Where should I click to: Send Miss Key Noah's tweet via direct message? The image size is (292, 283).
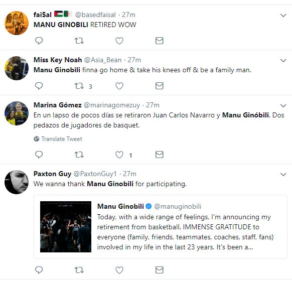pos(160,86)
